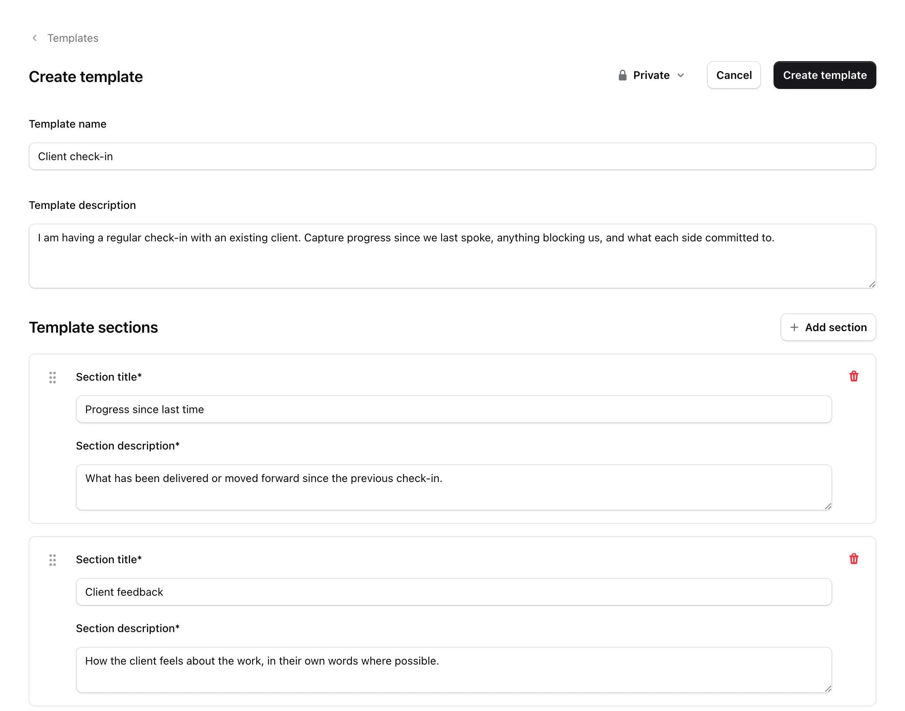The height and width of the screenshot is (711, 905).
Task: Click into the Template description textarea
Action: pyautogui.click(x=452, y=256)
